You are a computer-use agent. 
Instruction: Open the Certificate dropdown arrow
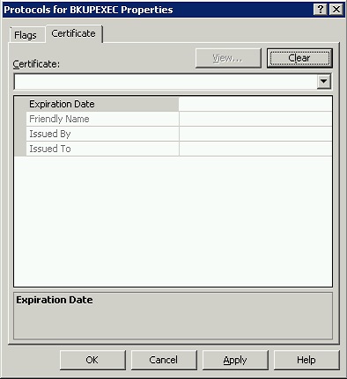(x=324, y=81)
